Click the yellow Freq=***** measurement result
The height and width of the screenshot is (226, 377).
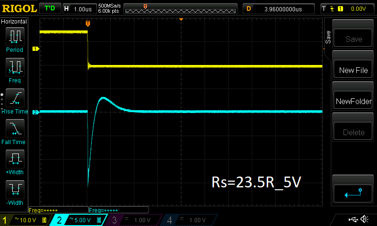tap(43, 210)
